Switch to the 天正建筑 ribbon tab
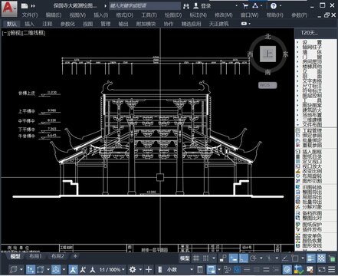Image resolution: width=338 pixels, height=276 pixels. point(218,24)
